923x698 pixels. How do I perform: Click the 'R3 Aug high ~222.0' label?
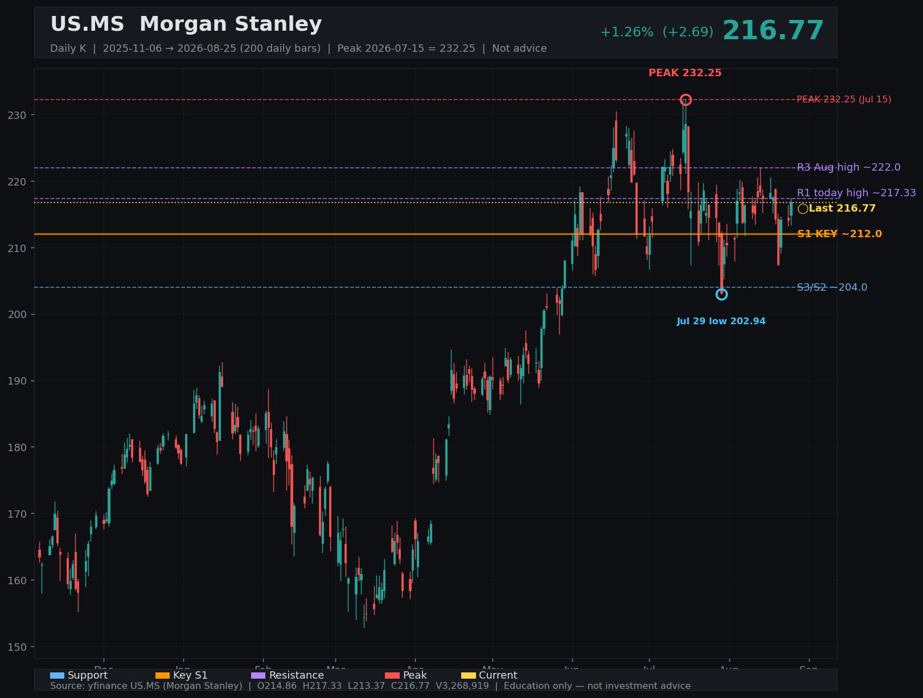[x=849, y=167]
